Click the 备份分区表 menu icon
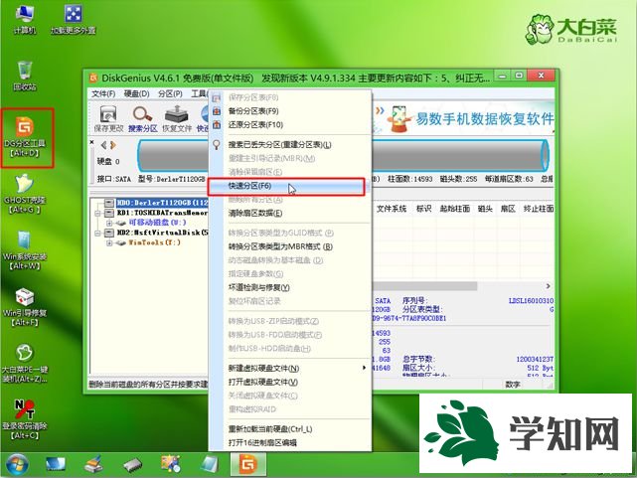Image resolution: width=637 pixels, height=478 pixels. click(217, 111)
